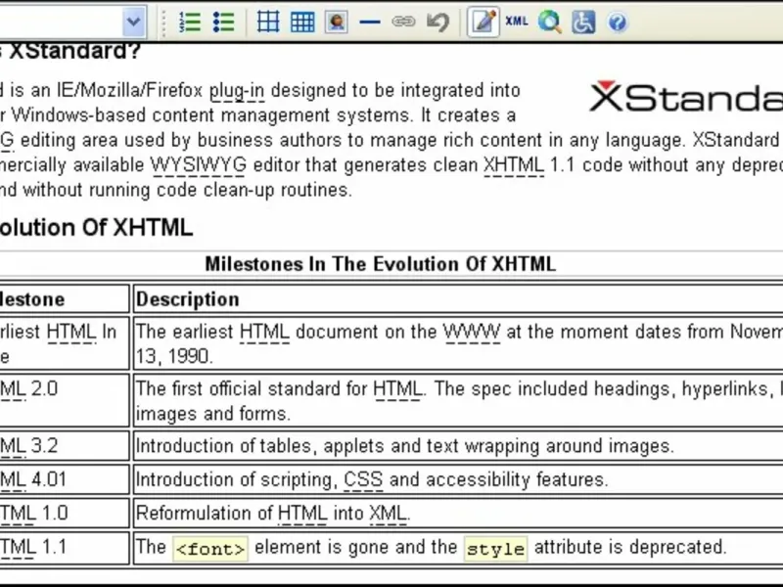The image size is (783, 587).
Task: Click the XStandard logo image
Action: pos(686,96)
